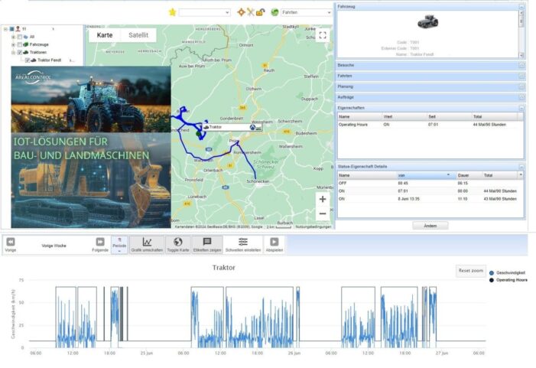Image resolution: width=536 pixels, height=368 pixels.
Task: Click the Grafik umschalten chart icon
Action: [x=147, y=242]
